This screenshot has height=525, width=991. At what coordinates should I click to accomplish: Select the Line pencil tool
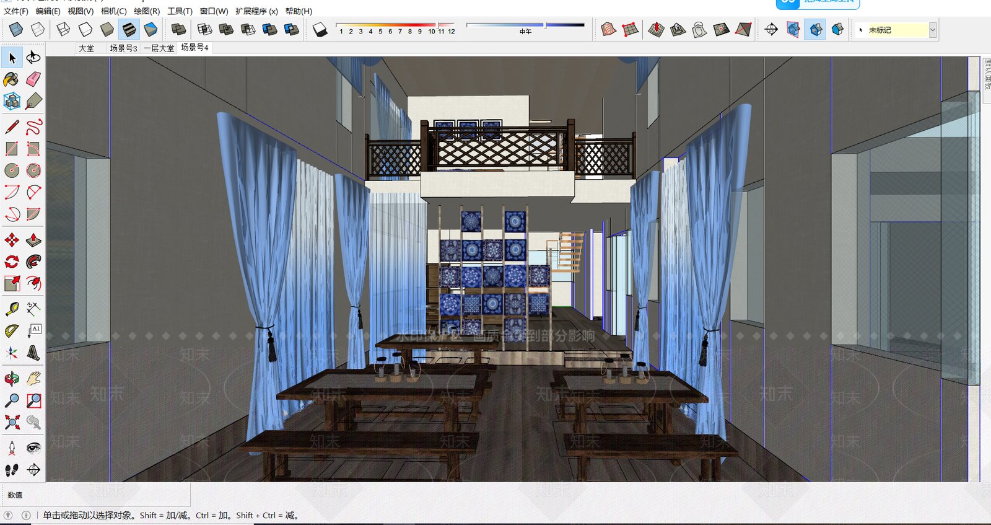12,127
